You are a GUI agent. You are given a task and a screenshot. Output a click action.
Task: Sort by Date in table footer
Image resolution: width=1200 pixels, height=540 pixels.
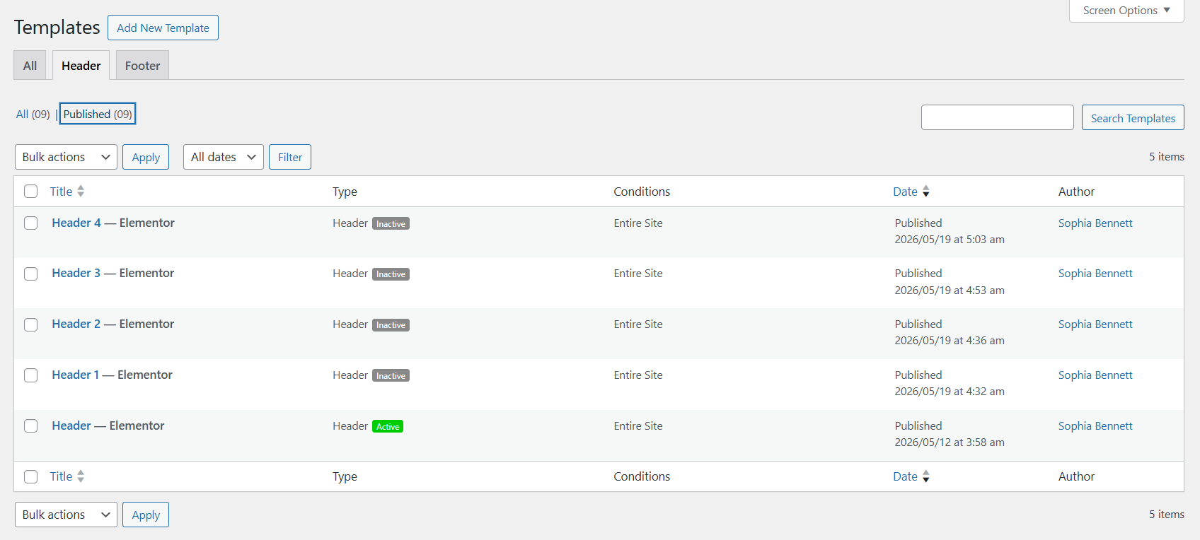click(911, 476)
